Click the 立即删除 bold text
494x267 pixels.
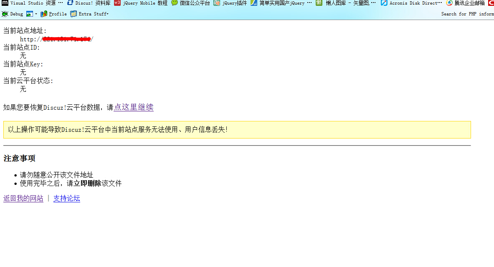point(87,183)
